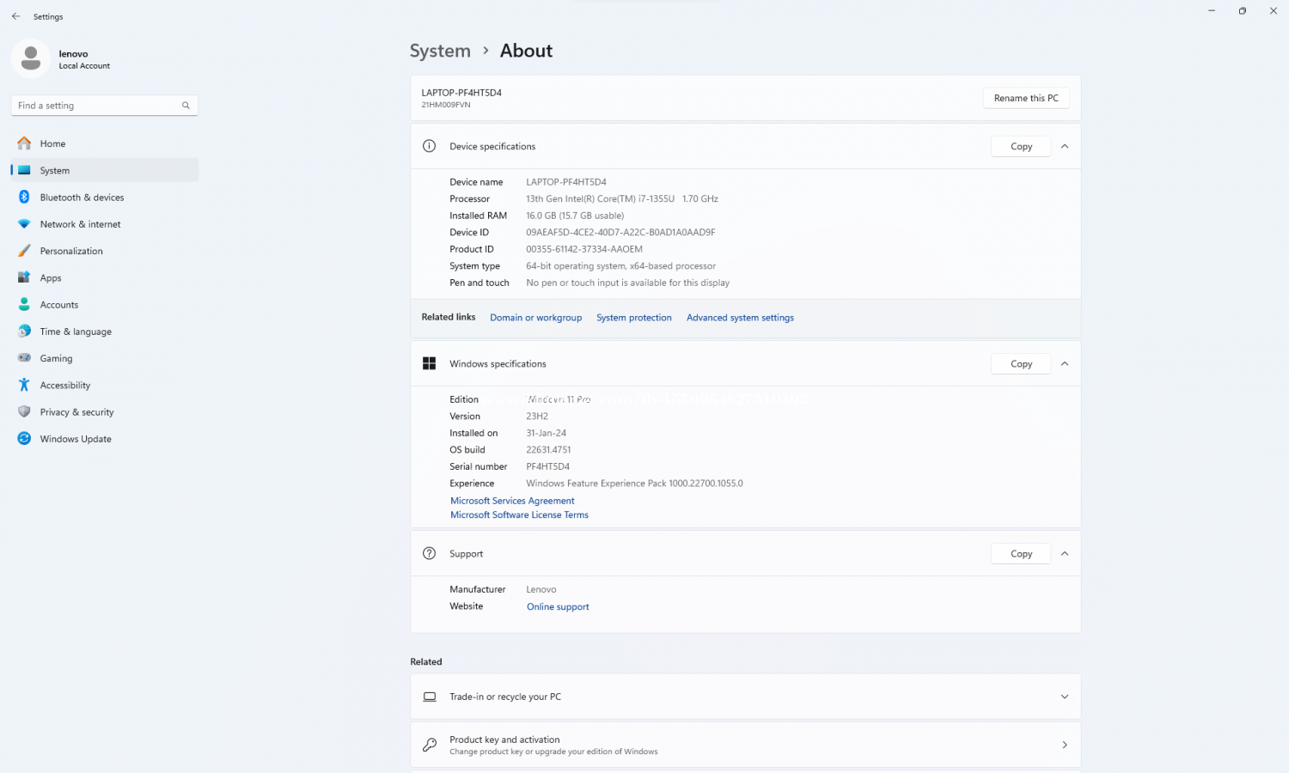Click the search magnifier icon
This screenshot has height=773, width=1289.
(x=186, y=106)
